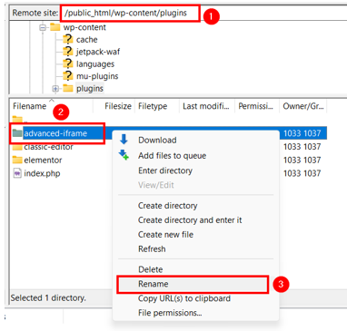347x331 pixels.
Task: Select the advanced-iframe directory row
Action: pos(169,133)
